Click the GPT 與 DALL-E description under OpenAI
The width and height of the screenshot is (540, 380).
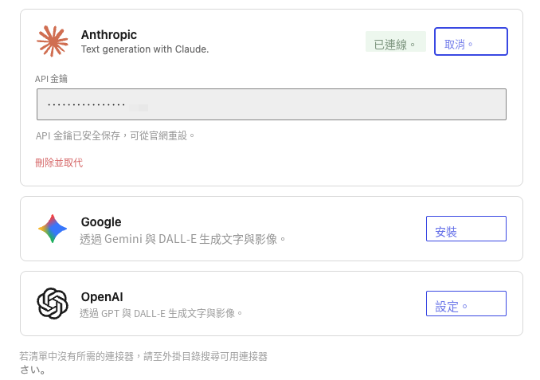tap(161, 313)
